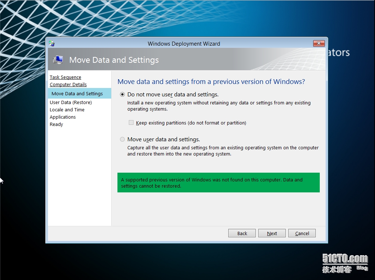Click the wizard title bar icon
The width and height of the screenshot is (375, 280).
coord(52,43)
